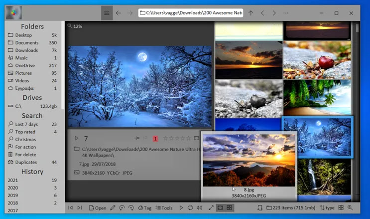Jump to first item in toolbar
This screenshot has height=219, width=370.
pyautogui.click(x=70, y=208)
